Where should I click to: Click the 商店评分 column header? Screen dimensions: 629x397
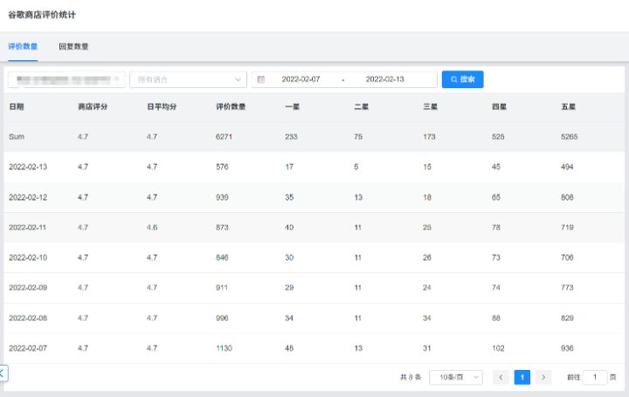[93, 106]
